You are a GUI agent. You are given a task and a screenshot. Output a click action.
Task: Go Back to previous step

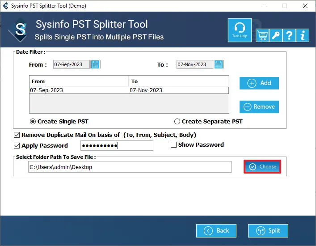[x=216, y=231]
